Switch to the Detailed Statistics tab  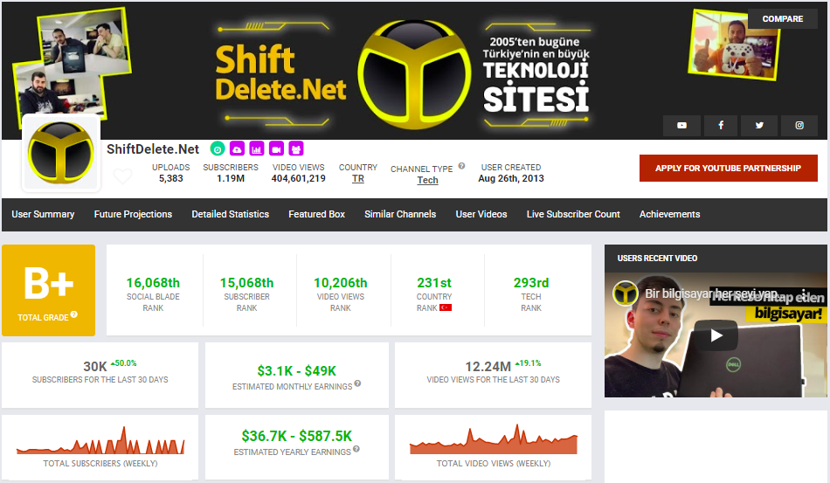tap(231, 214)
